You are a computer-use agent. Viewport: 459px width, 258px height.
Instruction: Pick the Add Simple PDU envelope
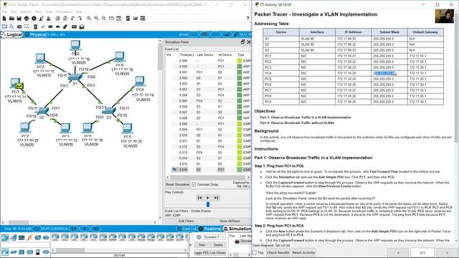(x=75, y=27)
